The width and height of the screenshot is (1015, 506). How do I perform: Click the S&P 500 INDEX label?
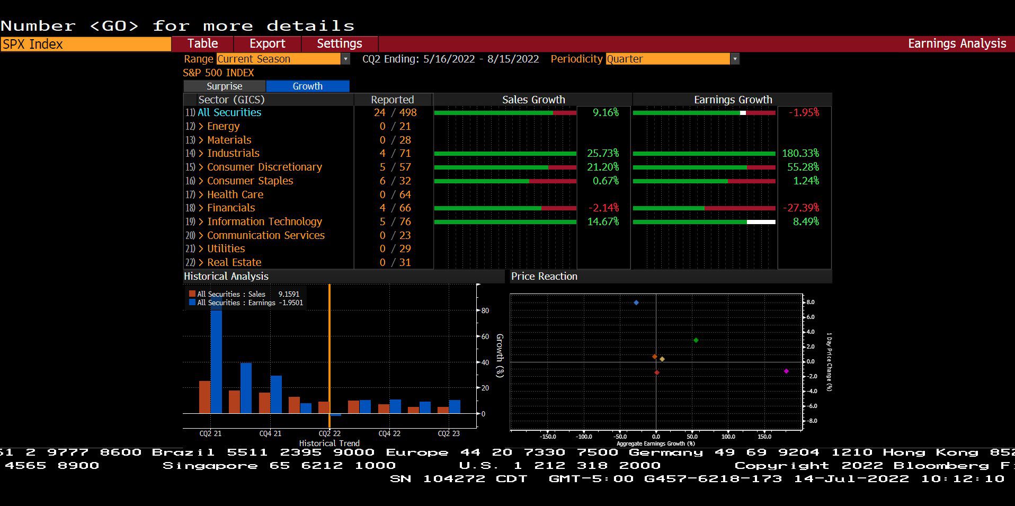(x=218, y=73)
